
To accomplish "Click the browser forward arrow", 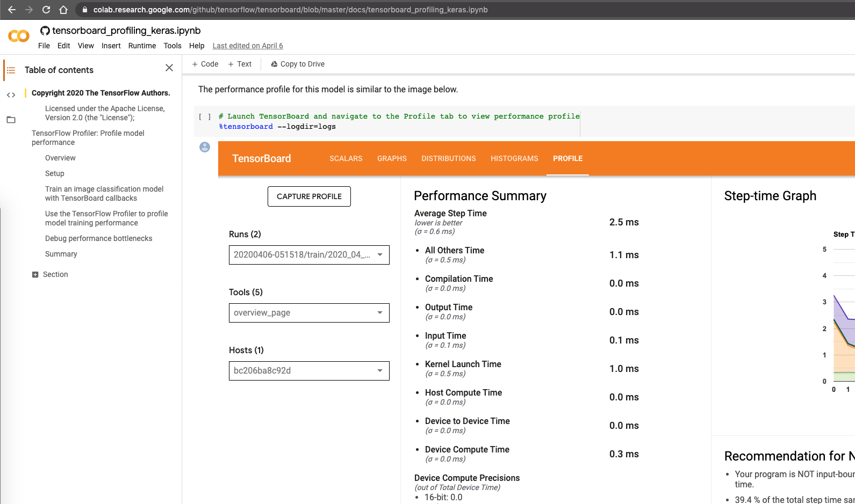I will pos(29,10).
